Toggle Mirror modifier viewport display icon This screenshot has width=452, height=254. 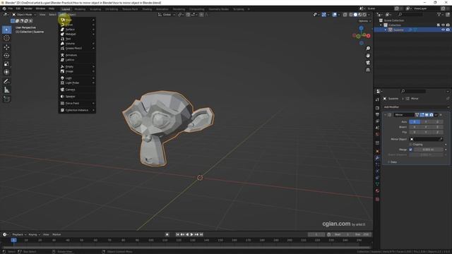427,114
